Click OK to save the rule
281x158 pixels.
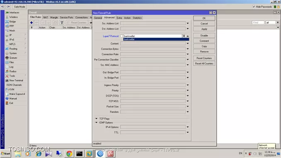(x=204, y=18)
